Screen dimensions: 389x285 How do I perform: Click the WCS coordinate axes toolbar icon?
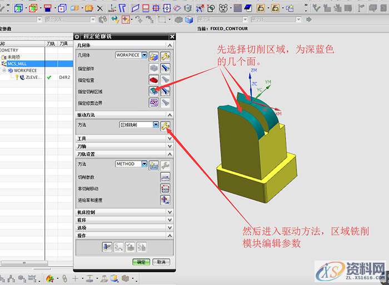pyautogui.click(x=112, y=8)
